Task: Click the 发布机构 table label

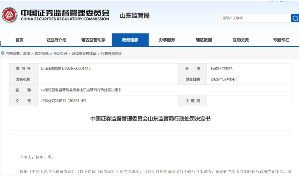Action: [23, 79]
